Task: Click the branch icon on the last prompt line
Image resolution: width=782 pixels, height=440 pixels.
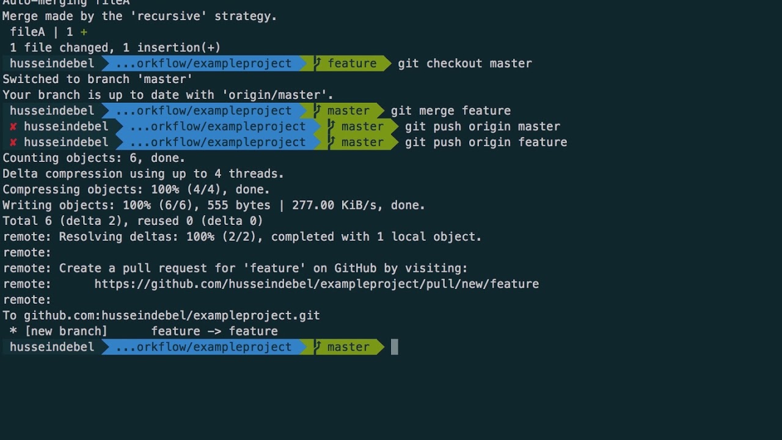Action: coord(318,347)
